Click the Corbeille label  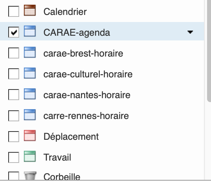(x=62, y=176)
